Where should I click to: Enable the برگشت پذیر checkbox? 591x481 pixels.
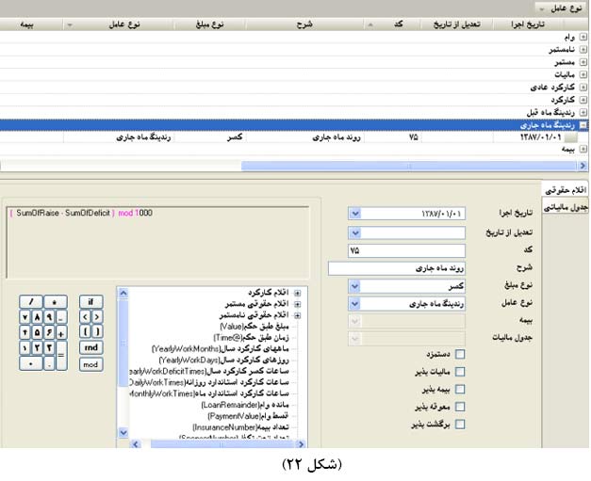tap(460, 425)
